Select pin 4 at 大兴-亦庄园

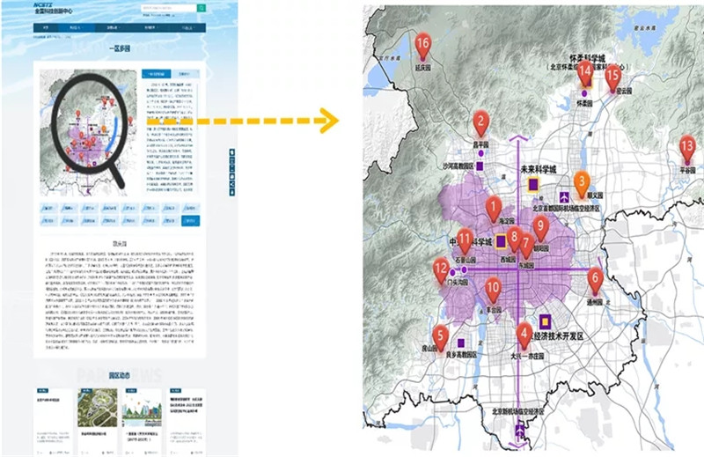(x=524, y=336)
